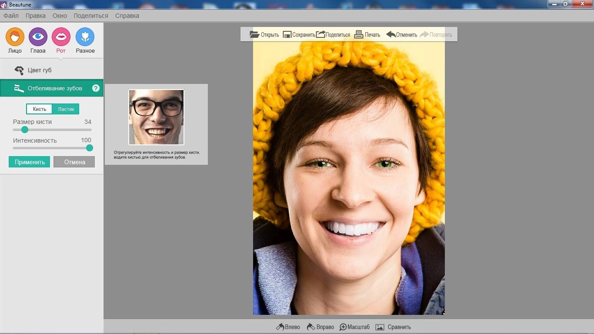Click the whitening instruction text under example
Image resolution: width=594 pixels, height=334 pixels.
tap(157, 155)
